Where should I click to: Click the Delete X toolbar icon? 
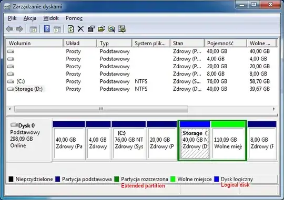point(81,29)
